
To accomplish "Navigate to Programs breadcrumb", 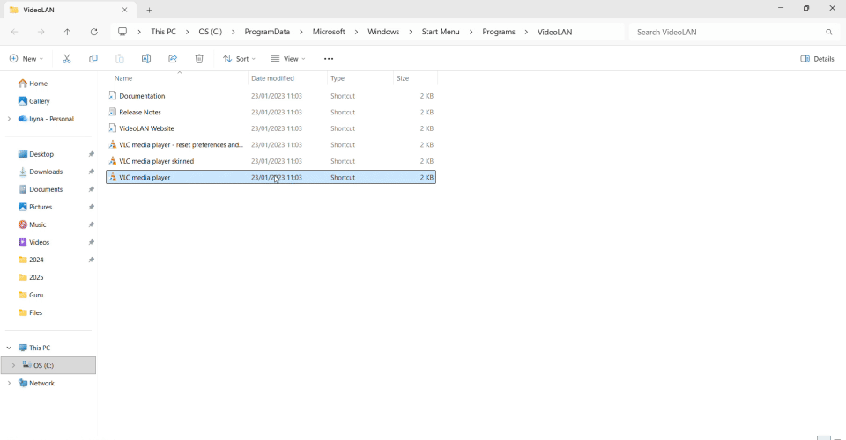I will click(x=499, y=32).
